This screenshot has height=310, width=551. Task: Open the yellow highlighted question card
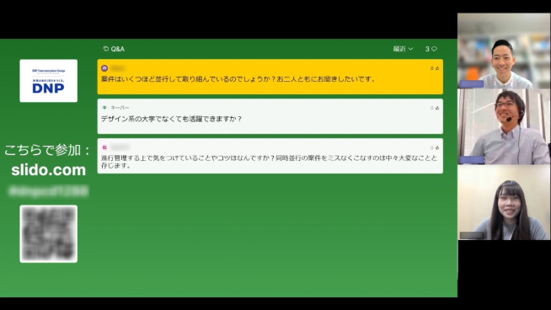pos(270,77)
